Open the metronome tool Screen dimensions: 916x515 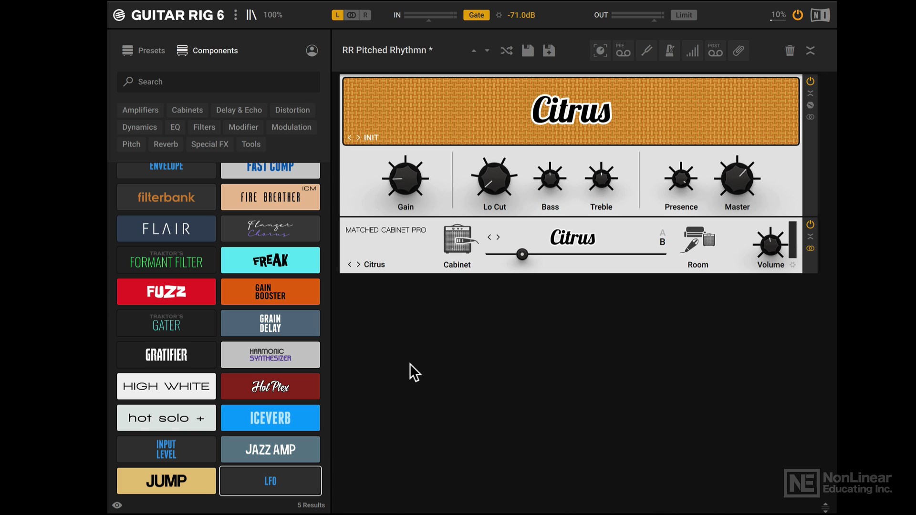669,51
